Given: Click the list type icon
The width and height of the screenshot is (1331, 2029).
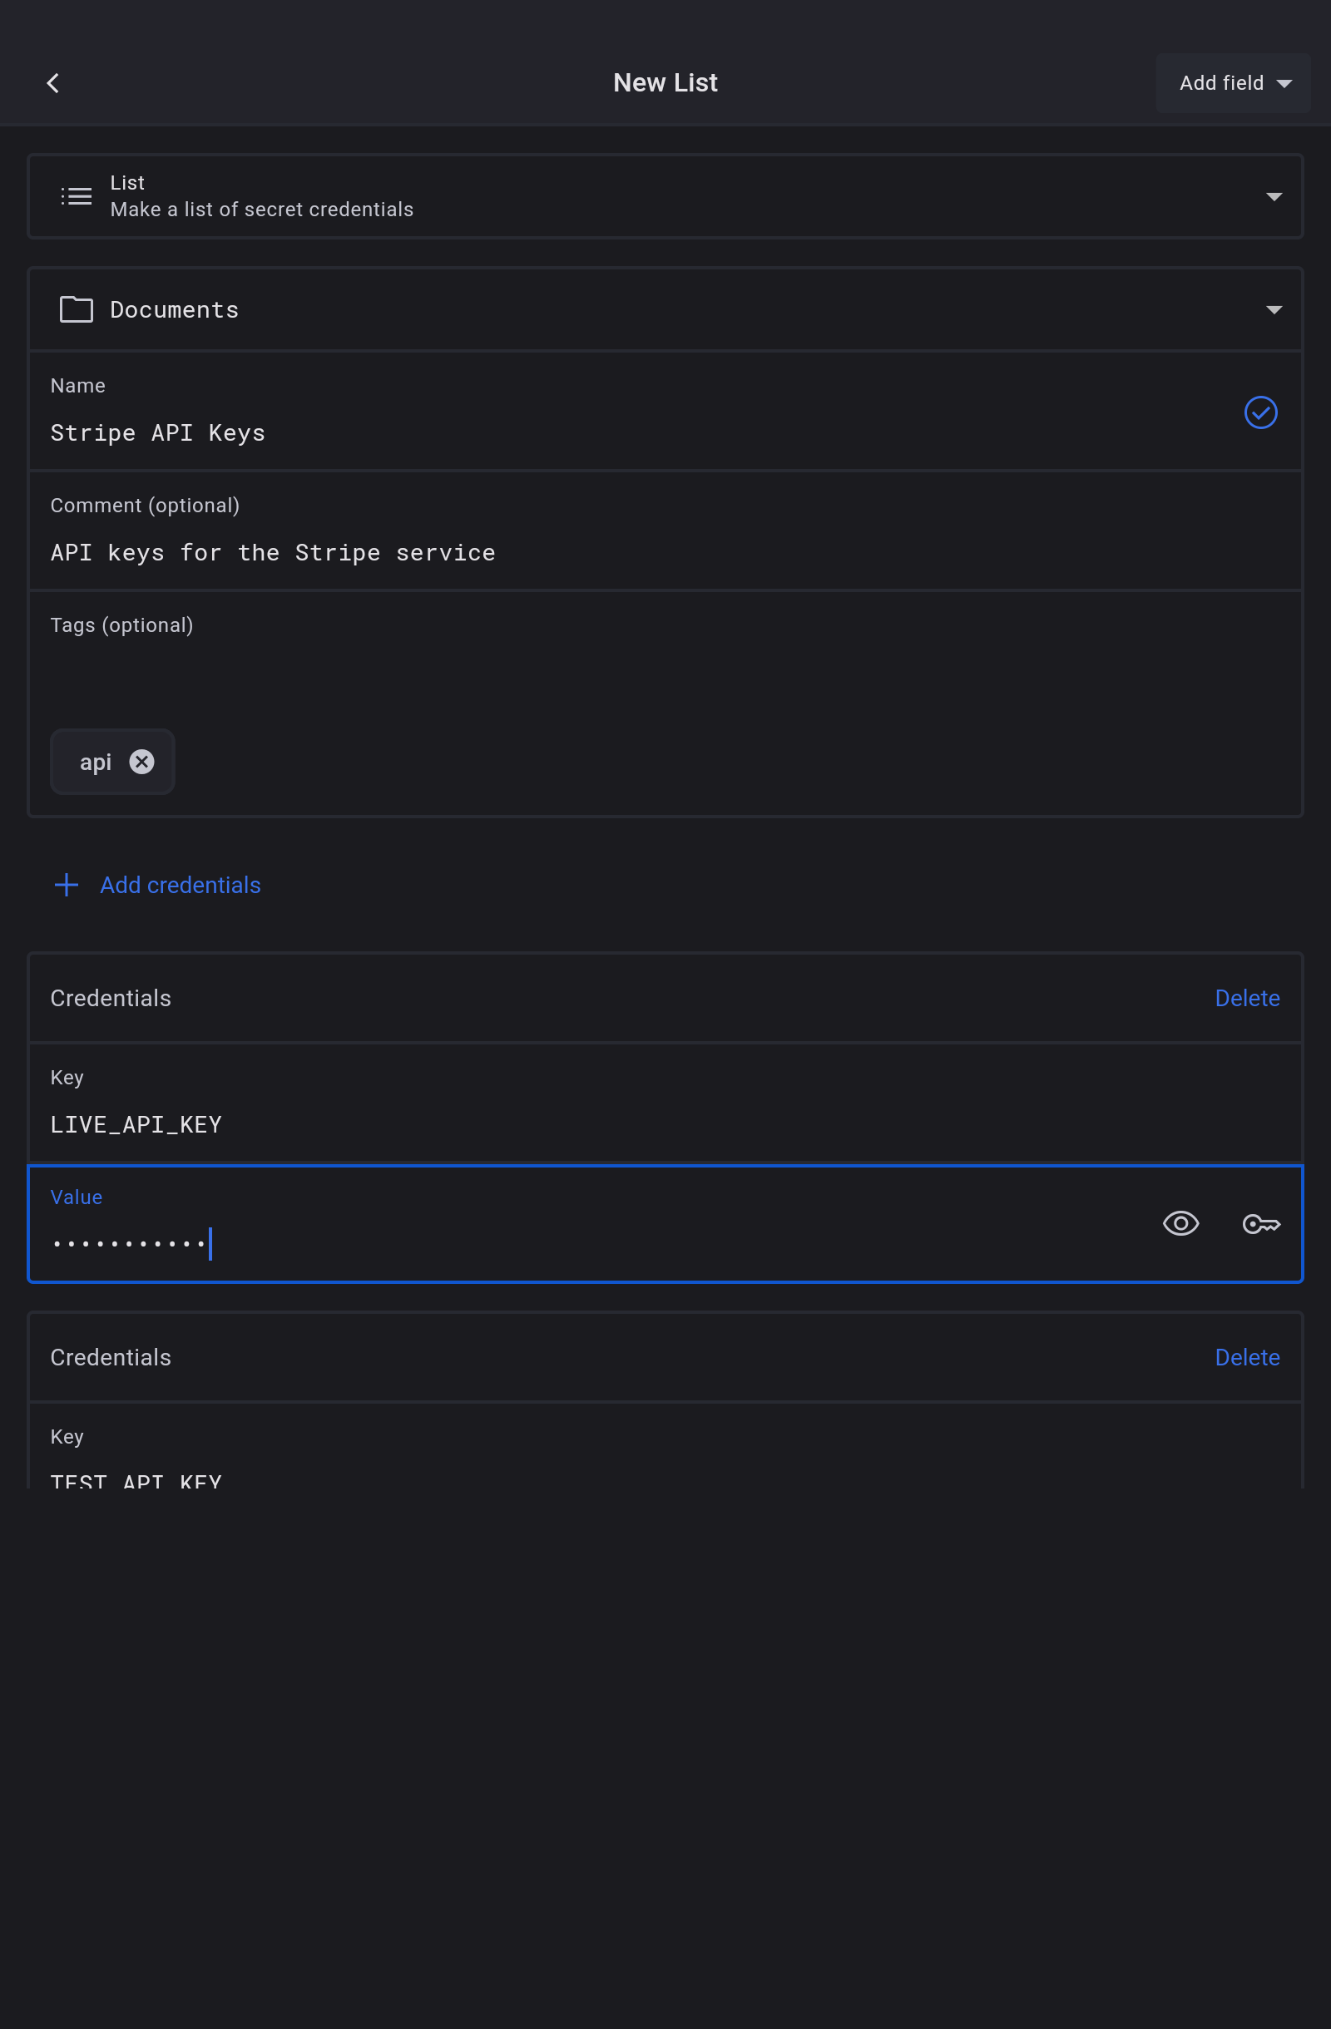Looking at the screenshot, I should pyautogui.click(x=76, y=196).
